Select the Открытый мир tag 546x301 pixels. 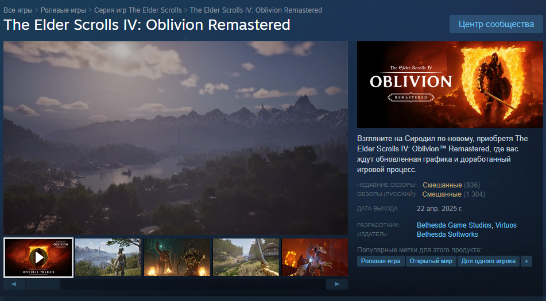pyautogui.click(x=431, y=261)
